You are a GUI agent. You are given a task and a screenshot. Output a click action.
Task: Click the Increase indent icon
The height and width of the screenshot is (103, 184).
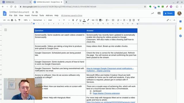click(134, 20)
